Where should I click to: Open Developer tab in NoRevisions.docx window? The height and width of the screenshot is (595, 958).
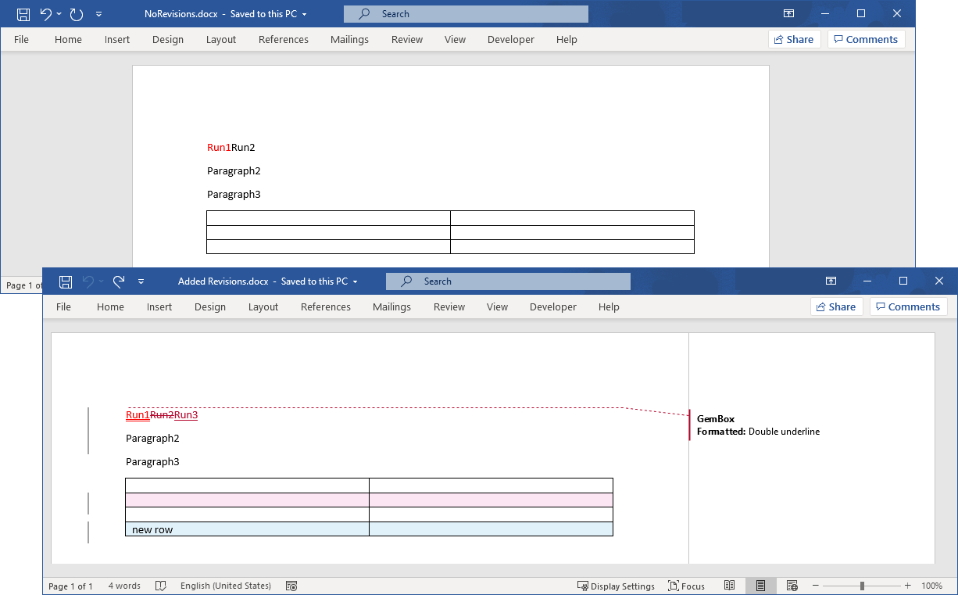511,40
